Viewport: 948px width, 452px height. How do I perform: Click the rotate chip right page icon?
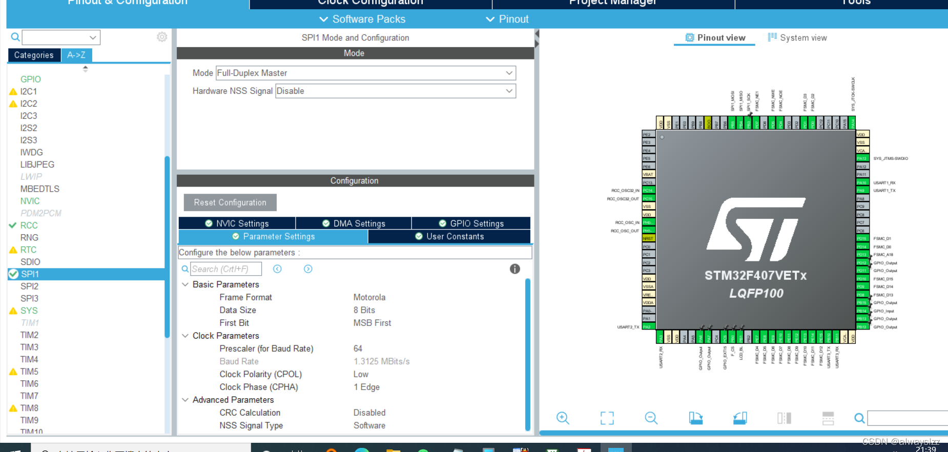[x=740, y=418]
